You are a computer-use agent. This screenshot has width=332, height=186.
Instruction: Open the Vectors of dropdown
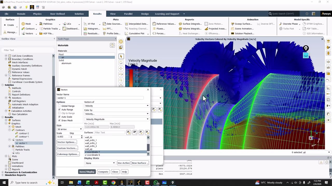[x=117, y=106]
